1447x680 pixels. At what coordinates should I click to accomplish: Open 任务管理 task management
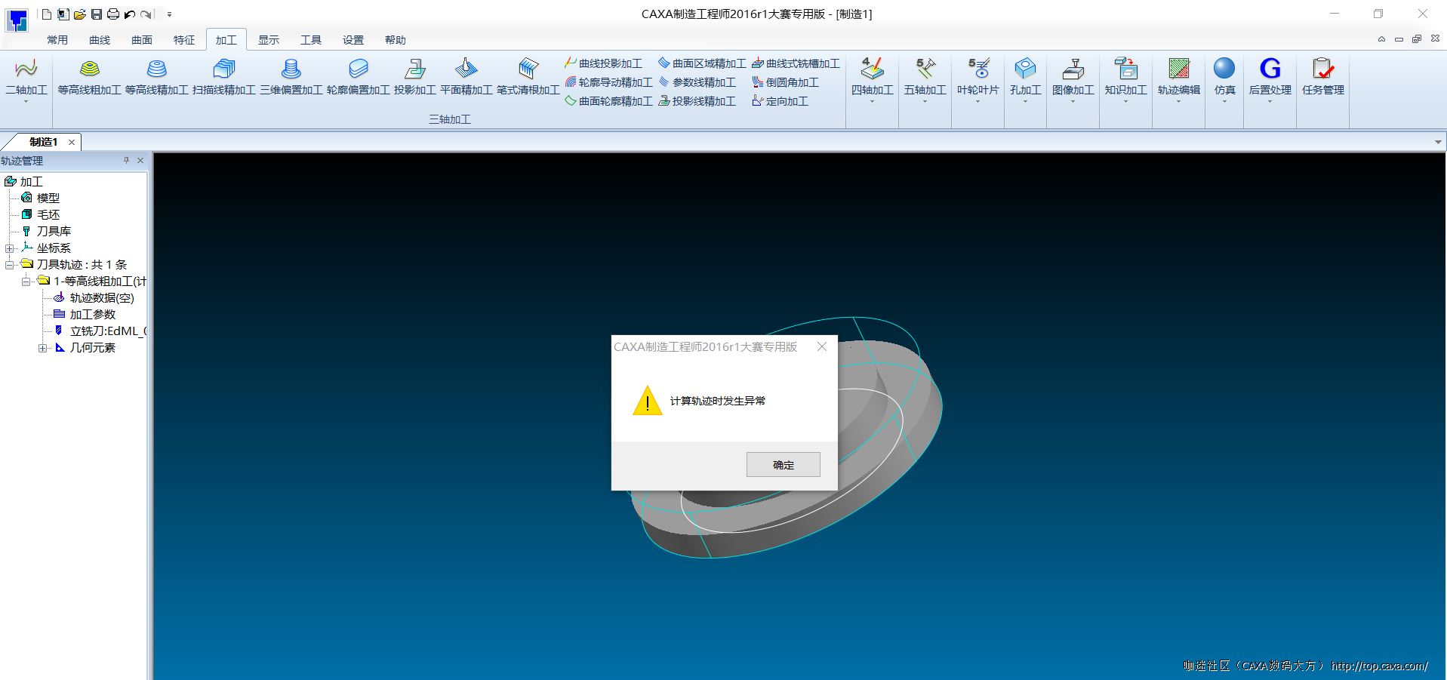click(x=1322, y=77)
